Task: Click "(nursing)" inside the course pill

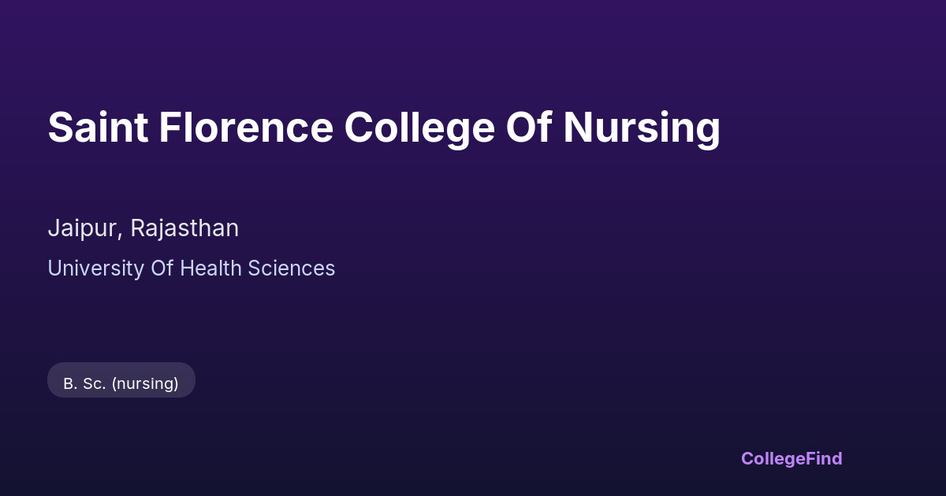Action: coord(145,383)
